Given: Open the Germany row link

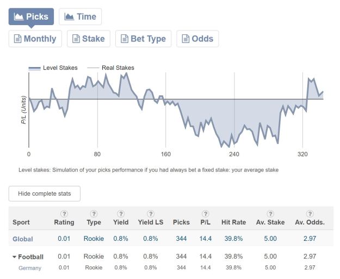Looking at the screenshot, I should [29, 268].
